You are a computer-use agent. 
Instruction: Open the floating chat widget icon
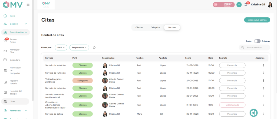(x=253, y=113)
